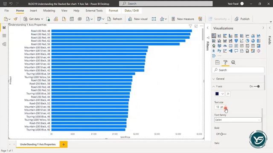Open More options ellipsis on visual

click(x=201, y=26)
